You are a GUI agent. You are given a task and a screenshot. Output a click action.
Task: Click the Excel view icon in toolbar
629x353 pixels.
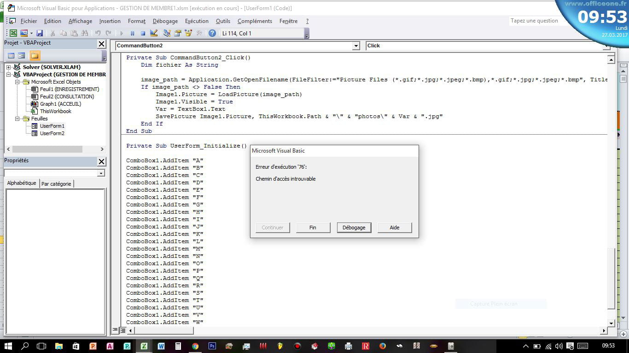tap(13, 33)
